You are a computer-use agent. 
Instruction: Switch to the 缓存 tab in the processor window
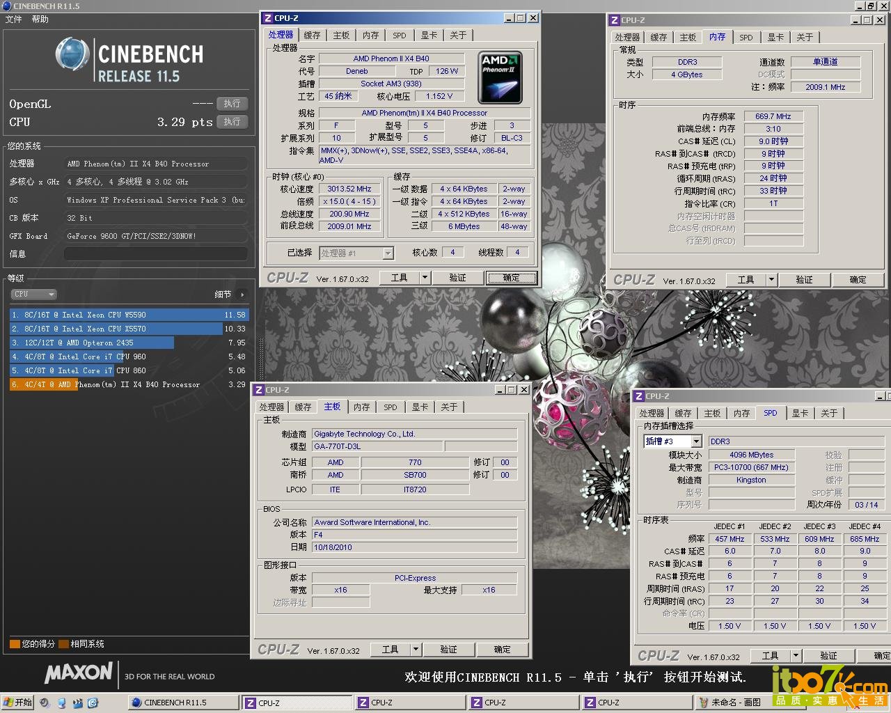point(313,36)
